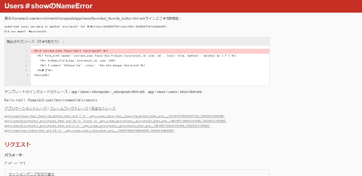Click the Rails.root path text

coord(51,100)
